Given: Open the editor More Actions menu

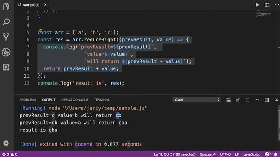Looking at the screenshot, I should 276,5.
